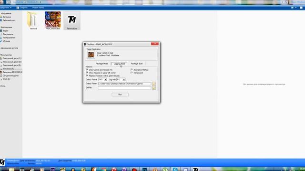Select Изображения library in the sidebar
Screen dimensions: 305x171
9,38
